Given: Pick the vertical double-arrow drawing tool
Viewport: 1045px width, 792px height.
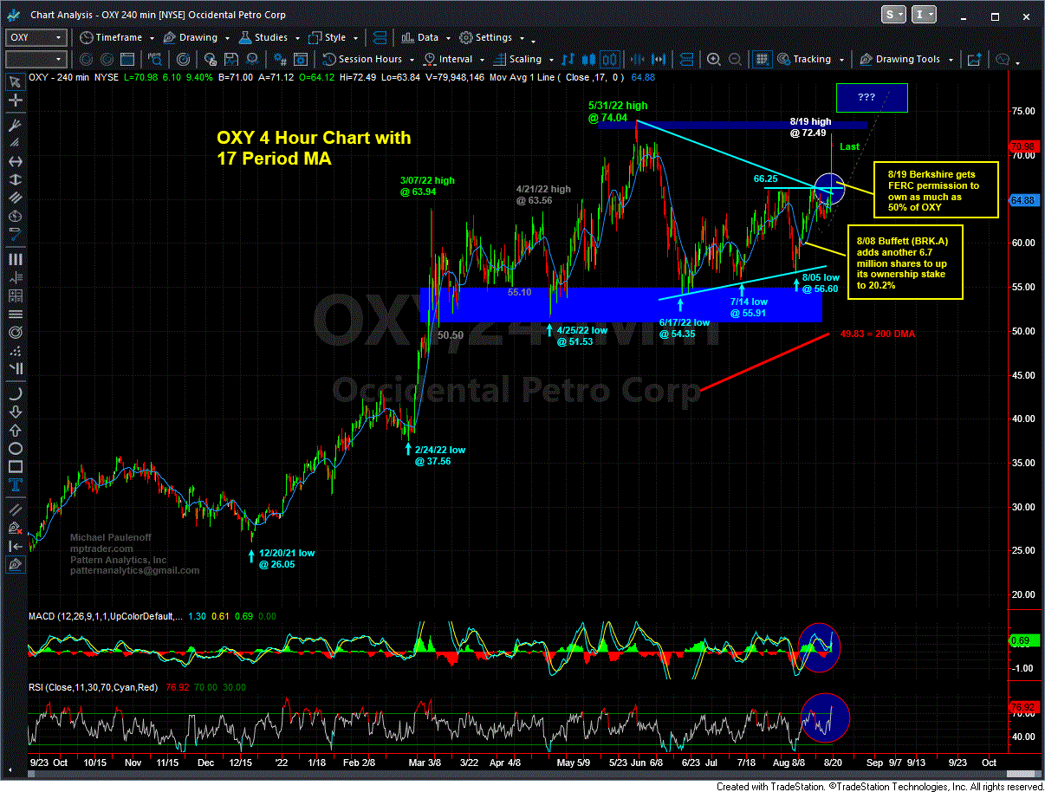Looking at the screenshot, I should (15, 181).
